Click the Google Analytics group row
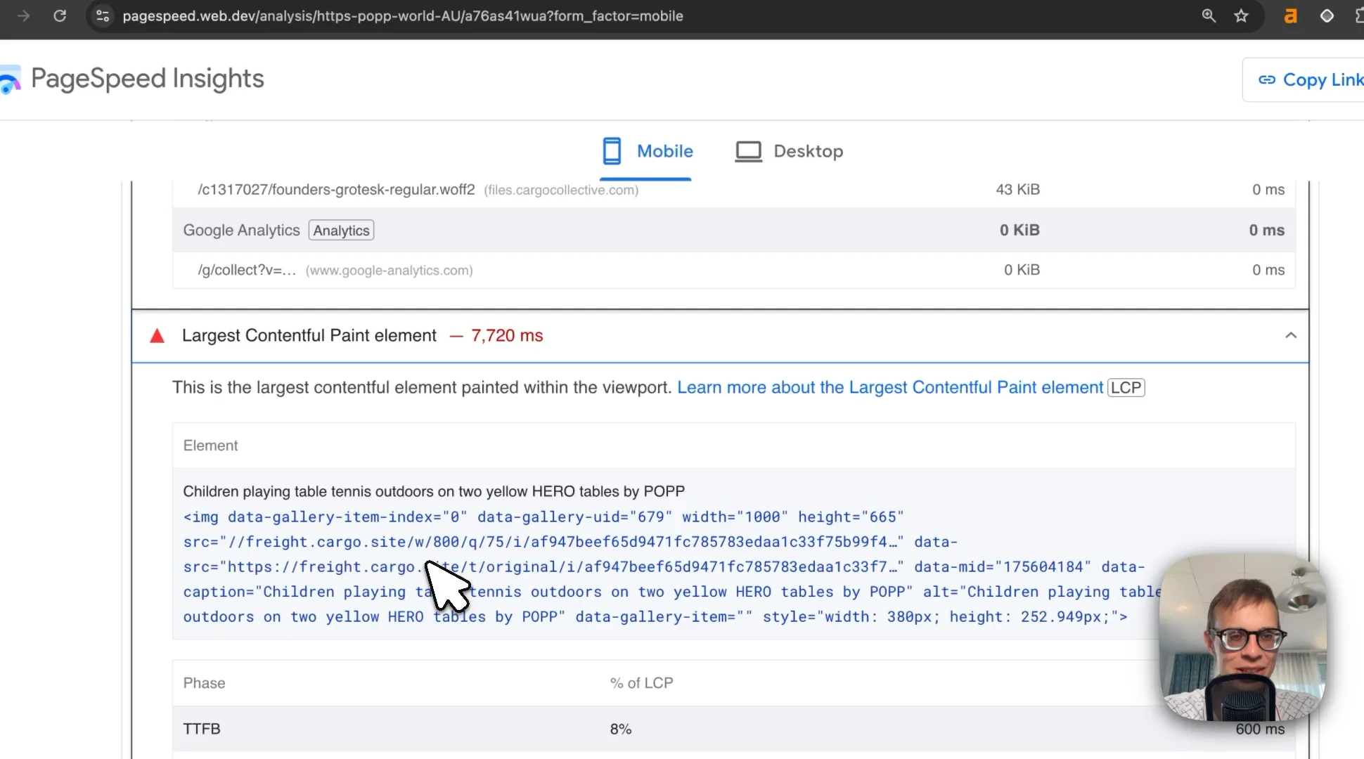 pos(734,230)
